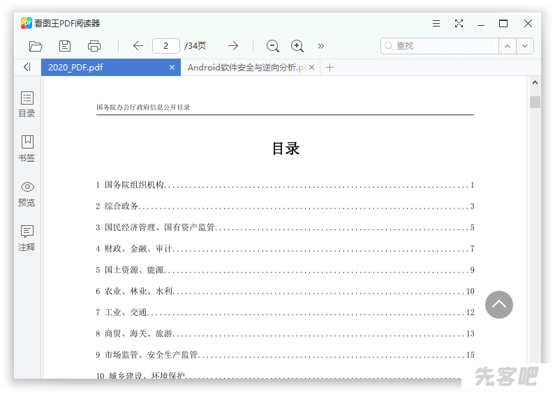Viewport: 555px width, 394px height.
Task: Select the 2020_PDF.pdf tab
Action: [x=105, y=68]
